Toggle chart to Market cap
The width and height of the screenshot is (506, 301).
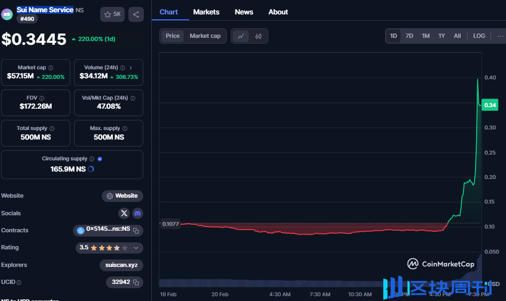205,36
